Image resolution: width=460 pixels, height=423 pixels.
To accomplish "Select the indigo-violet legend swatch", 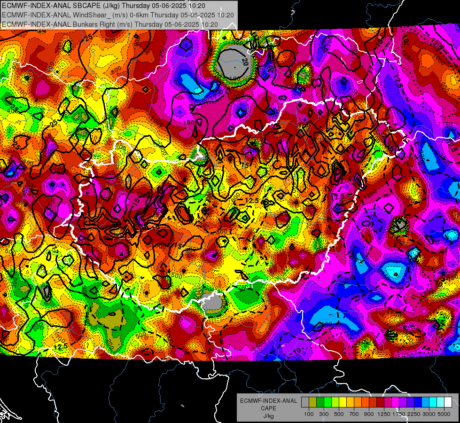I will coord(410,402).
